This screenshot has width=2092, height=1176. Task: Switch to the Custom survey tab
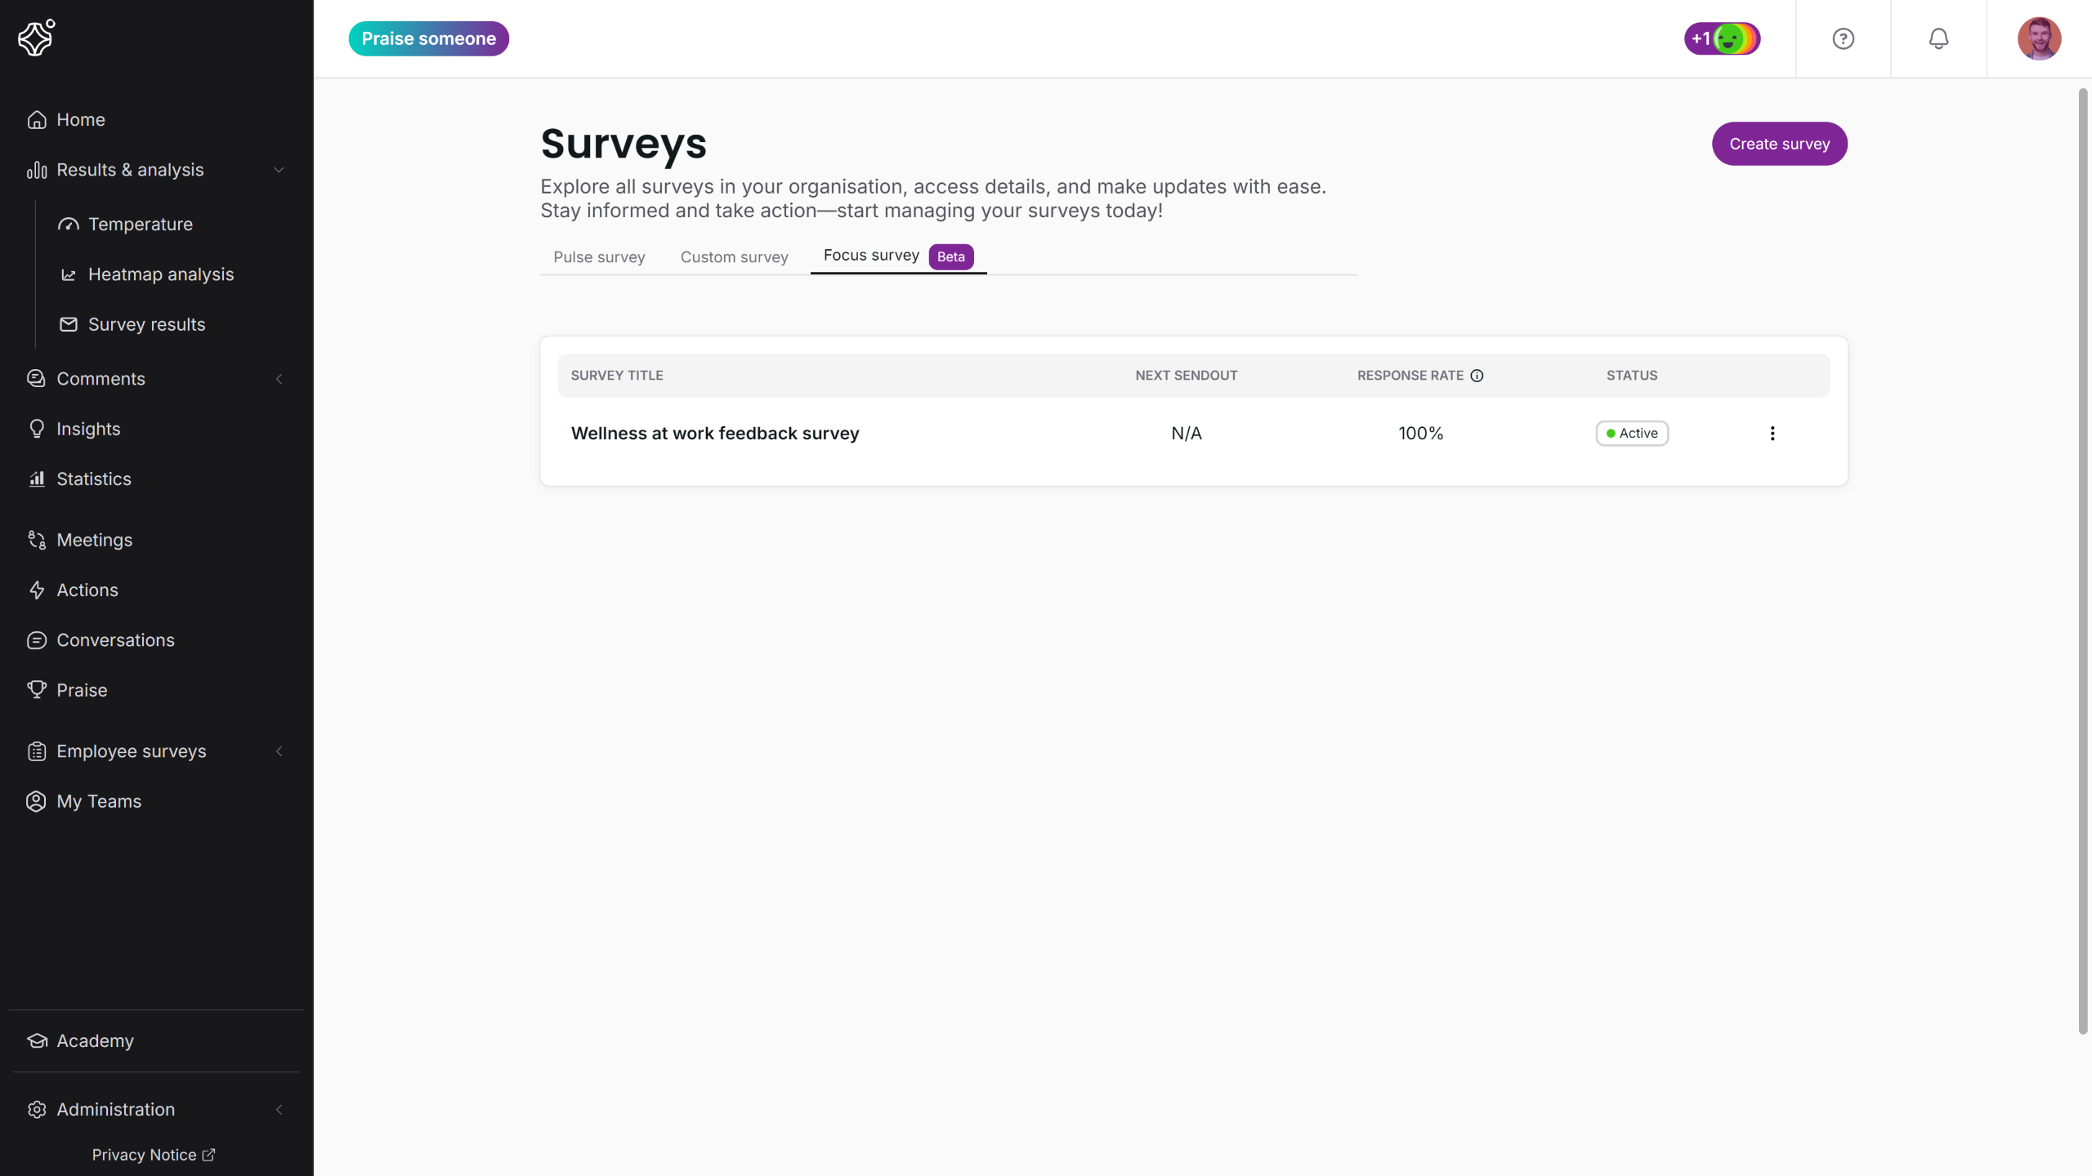[x=734, y=257]
